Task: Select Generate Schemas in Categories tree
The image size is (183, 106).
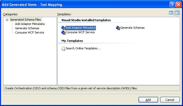Action: 27,28
